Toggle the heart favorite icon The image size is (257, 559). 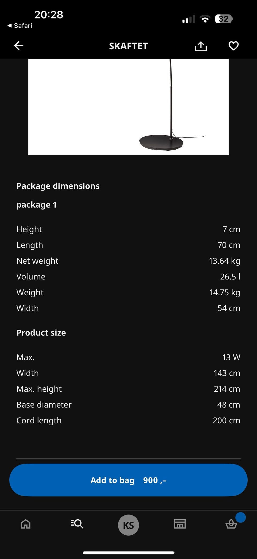(x=233, y=46)
